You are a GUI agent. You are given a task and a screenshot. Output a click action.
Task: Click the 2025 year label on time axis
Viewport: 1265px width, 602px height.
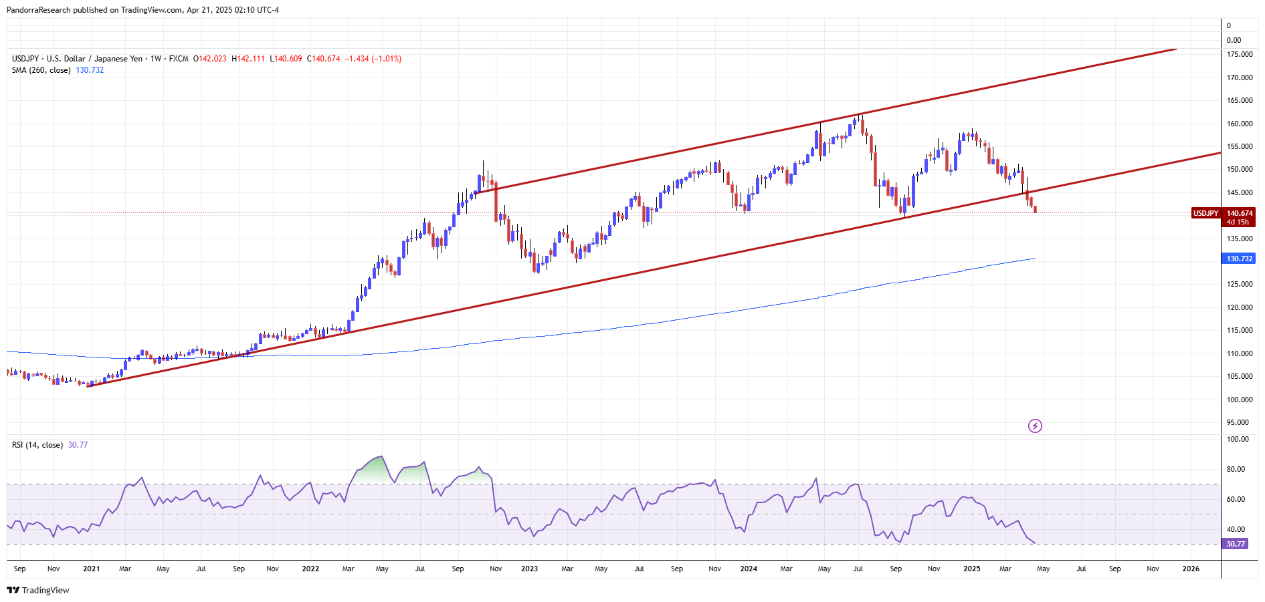[971, 569]
